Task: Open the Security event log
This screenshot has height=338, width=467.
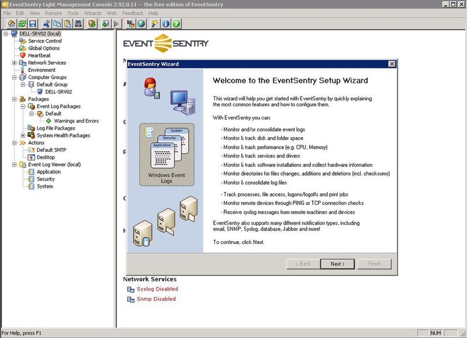Action: tap(46, 179)
